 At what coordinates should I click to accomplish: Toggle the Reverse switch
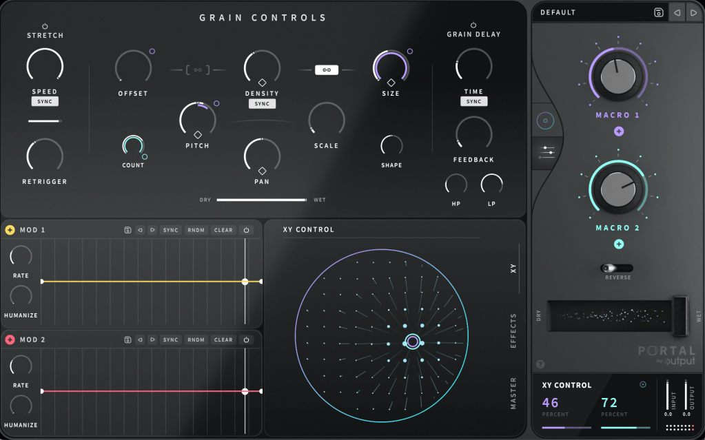[x=616, y=268]
